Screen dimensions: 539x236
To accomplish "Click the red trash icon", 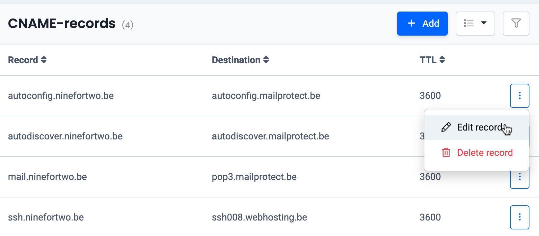I will coord(446,153).
